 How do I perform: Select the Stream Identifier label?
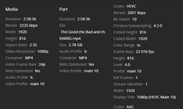128,84
